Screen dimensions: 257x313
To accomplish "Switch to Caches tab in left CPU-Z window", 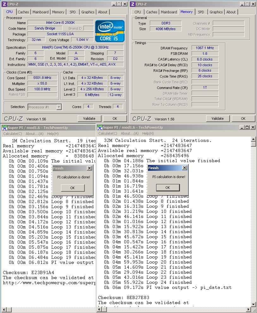I will click(x=23, y=12).
